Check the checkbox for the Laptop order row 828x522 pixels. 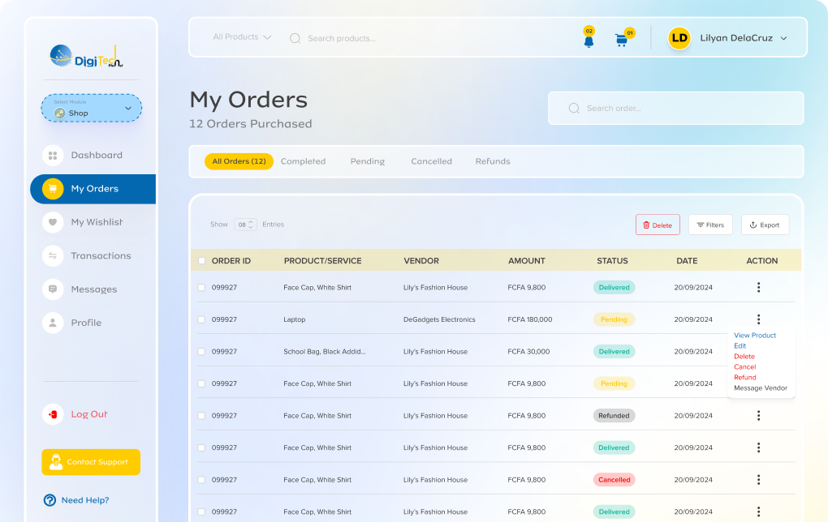pos(201,319)
